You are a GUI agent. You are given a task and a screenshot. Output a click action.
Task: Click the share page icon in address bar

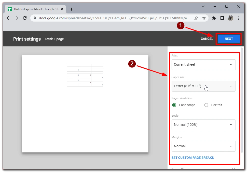coord(196,18)
